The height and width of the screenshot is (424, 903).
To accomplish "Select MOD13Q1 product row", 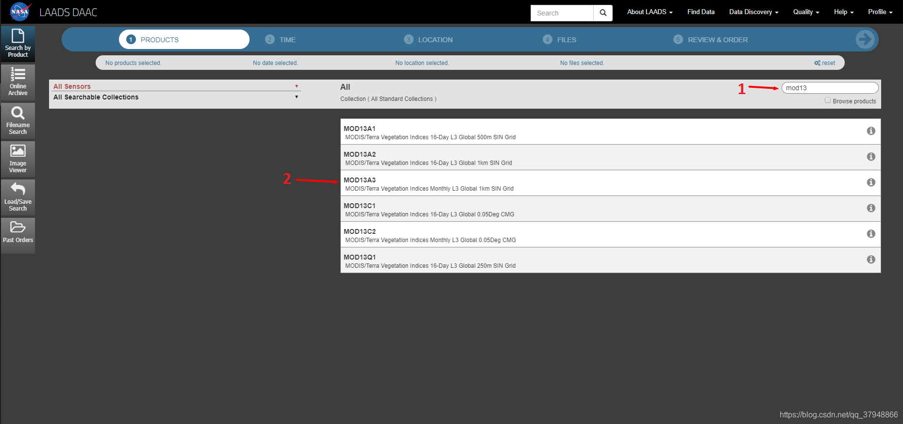I will [611, 260].
